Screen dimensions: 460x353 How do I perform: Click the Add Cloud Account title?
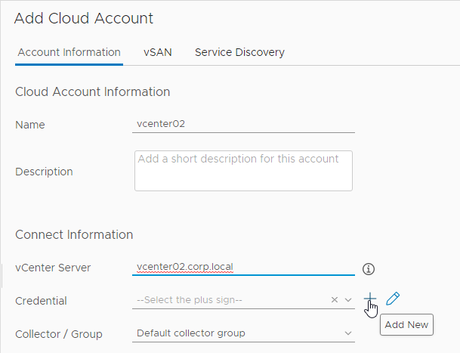pos(84,18)
